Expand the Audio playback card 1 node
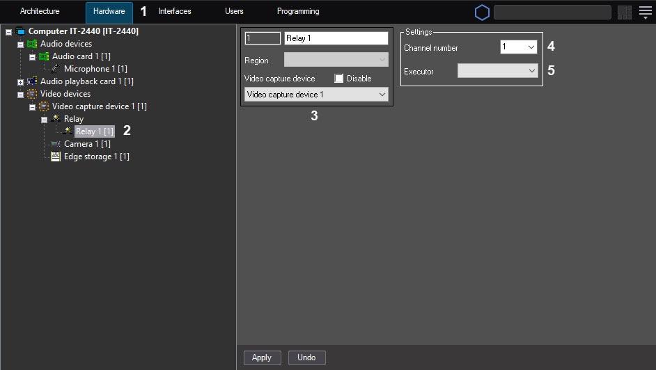 [20, 81]
